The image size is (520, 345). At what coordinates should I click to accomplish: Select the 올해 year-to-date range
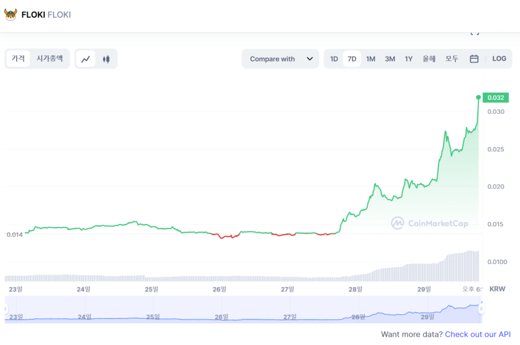[x=429, y=59]
